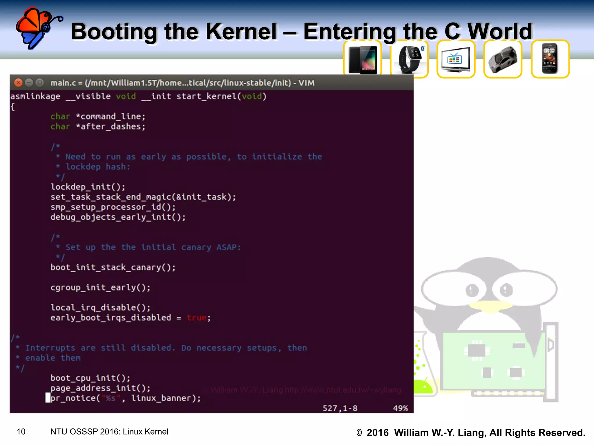594x445 pixels.
Task: Click the slide title heading text
Action: pos(302,31)
